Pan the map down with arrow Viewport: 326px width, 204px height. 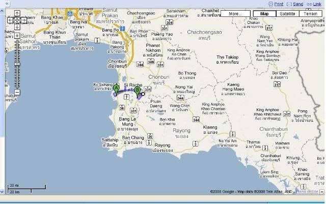(17, 27)
